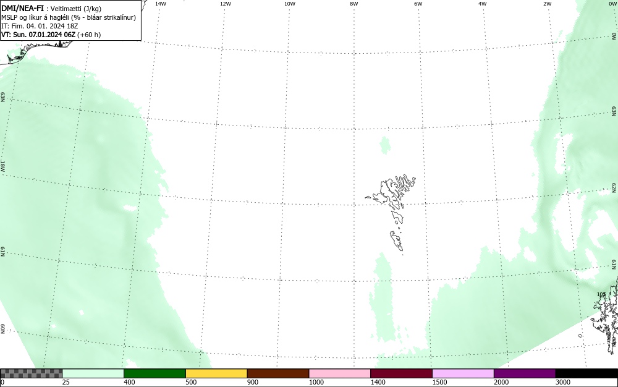Click the legend value 900
Screen dimensions: 618x387
(253, 382)
